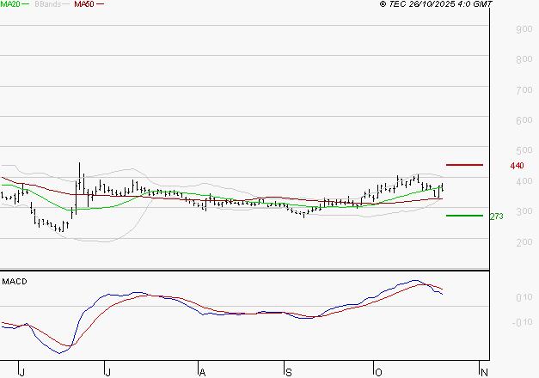Select the green 273 support line
Viewport: 539px width, 378px height.
click(x=464, y=216)
